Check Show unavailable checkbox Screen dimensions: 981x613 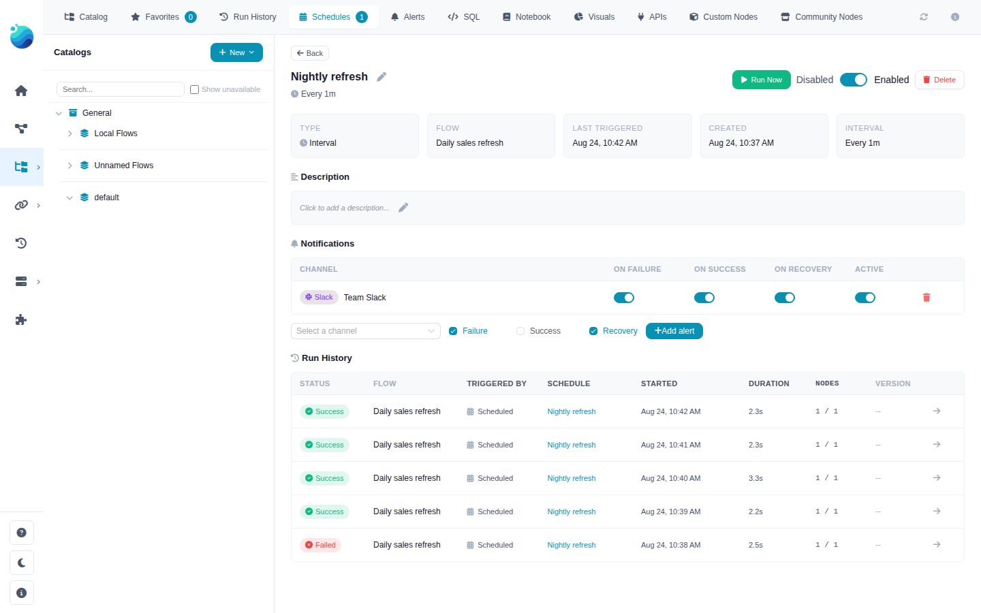pyautogui.click(x=194, y=89)
